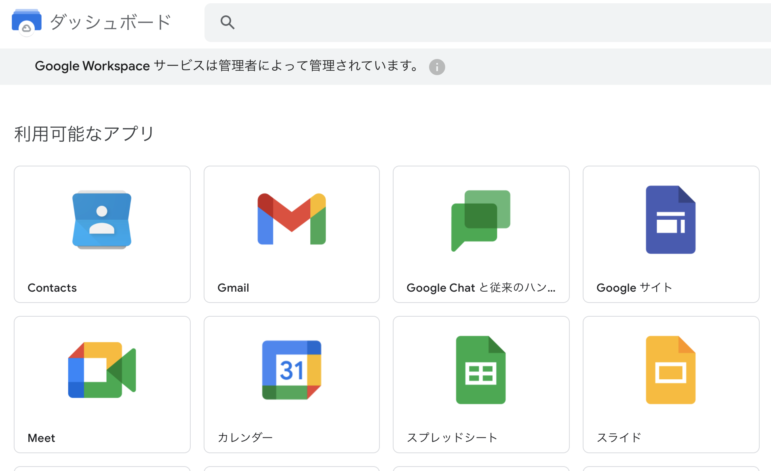Click the Gmail label text
The height and width of the screenshot is (471, 771).
[x=233, y=288]
